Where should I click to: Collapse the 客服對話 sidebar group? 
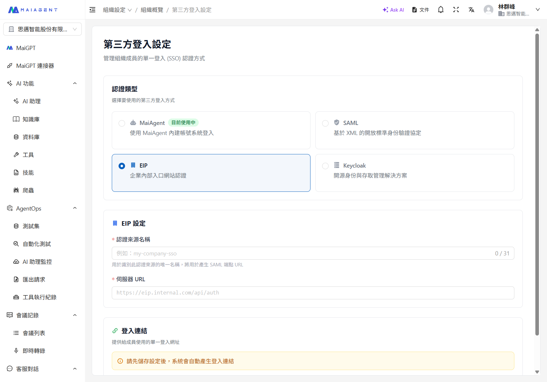coord(75,369)
